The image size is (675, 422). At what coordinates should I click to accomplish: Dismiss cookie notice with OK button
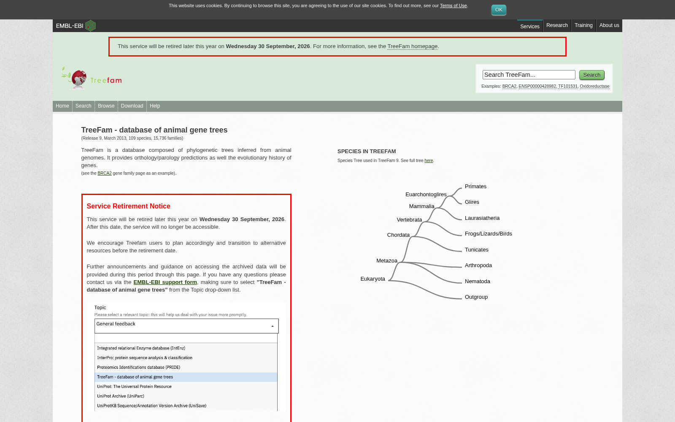coord(499,10)
